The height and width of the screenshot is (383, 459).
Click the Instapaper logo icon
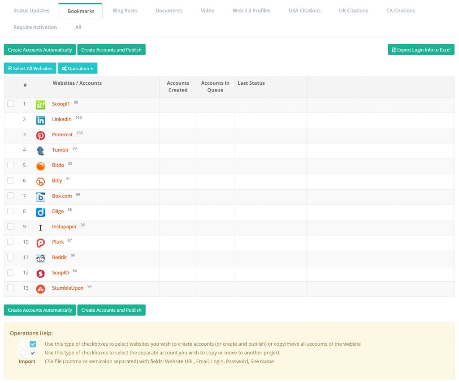pyautogui.click(x=40, y=227)
